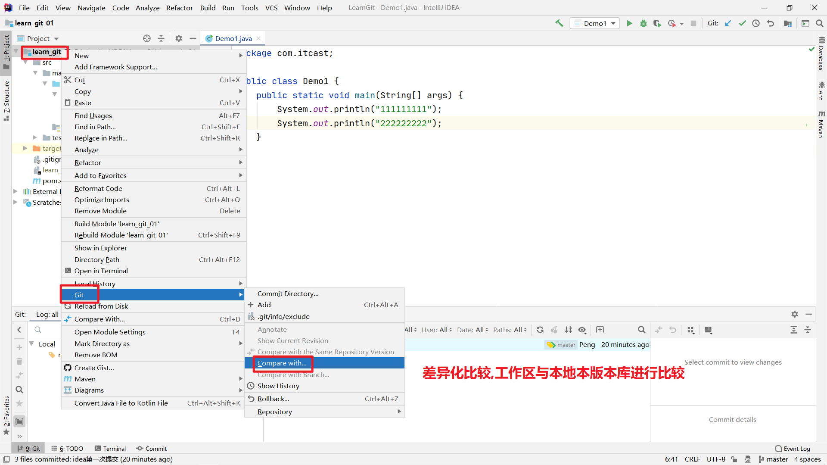Image resolution: width=827 pixels, height=465 pixels.
Task: Open Project panel gear settings
Action: [179, 38]
